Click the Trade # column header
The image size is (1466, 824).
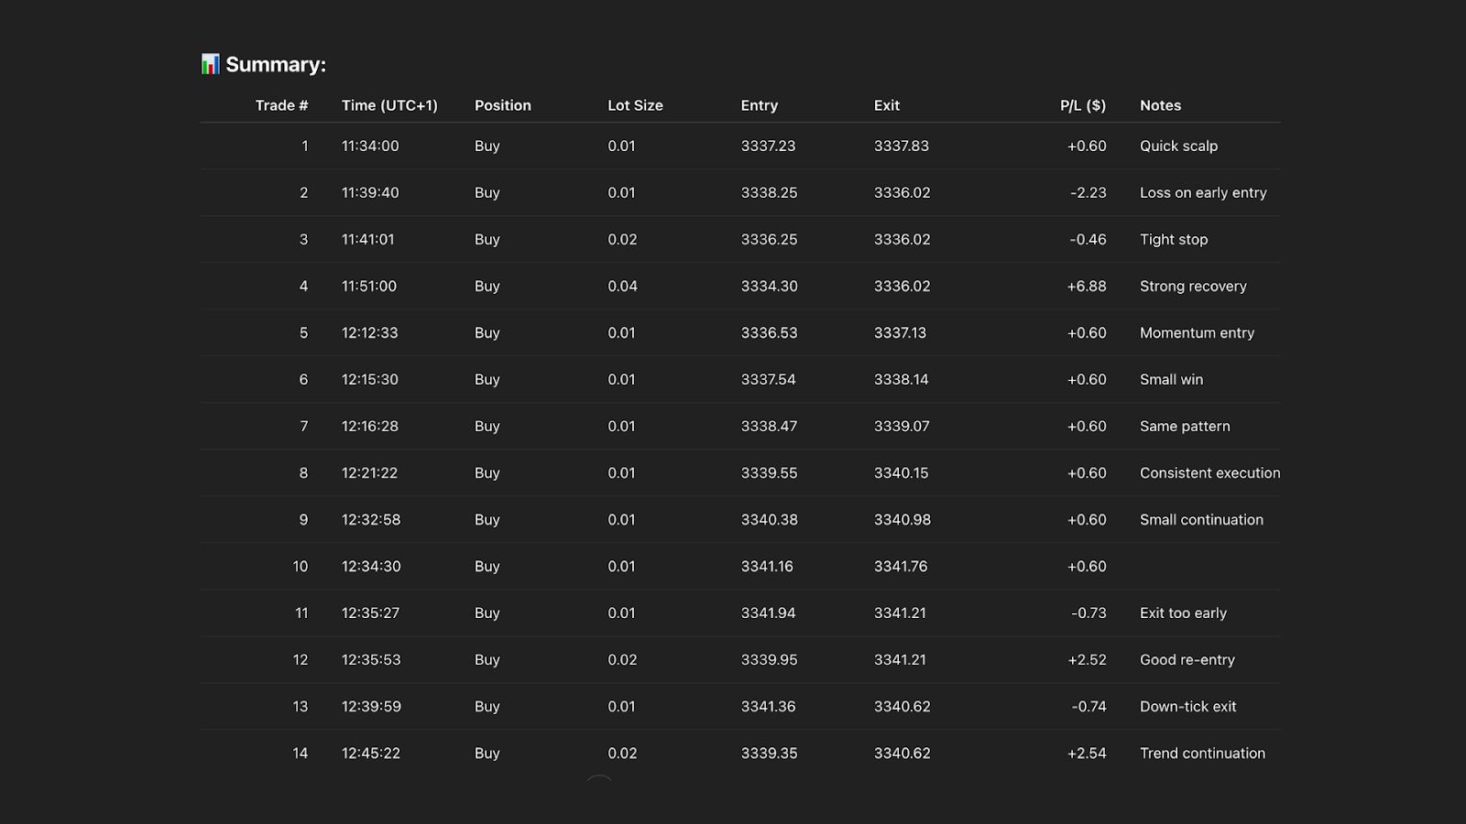281,105
